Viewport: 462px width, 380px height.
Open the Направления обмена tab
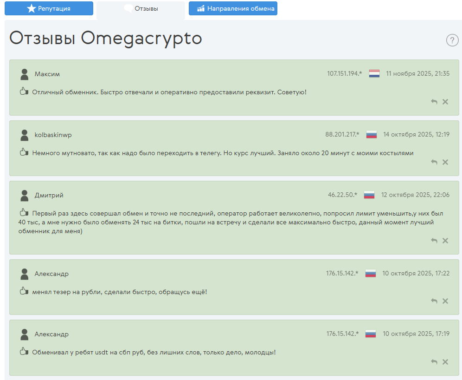(x=233, y=8)
